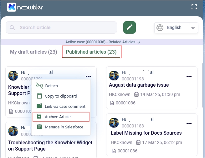
Task: Switch to Published articles tab
Action: click(x=91, y=52)
